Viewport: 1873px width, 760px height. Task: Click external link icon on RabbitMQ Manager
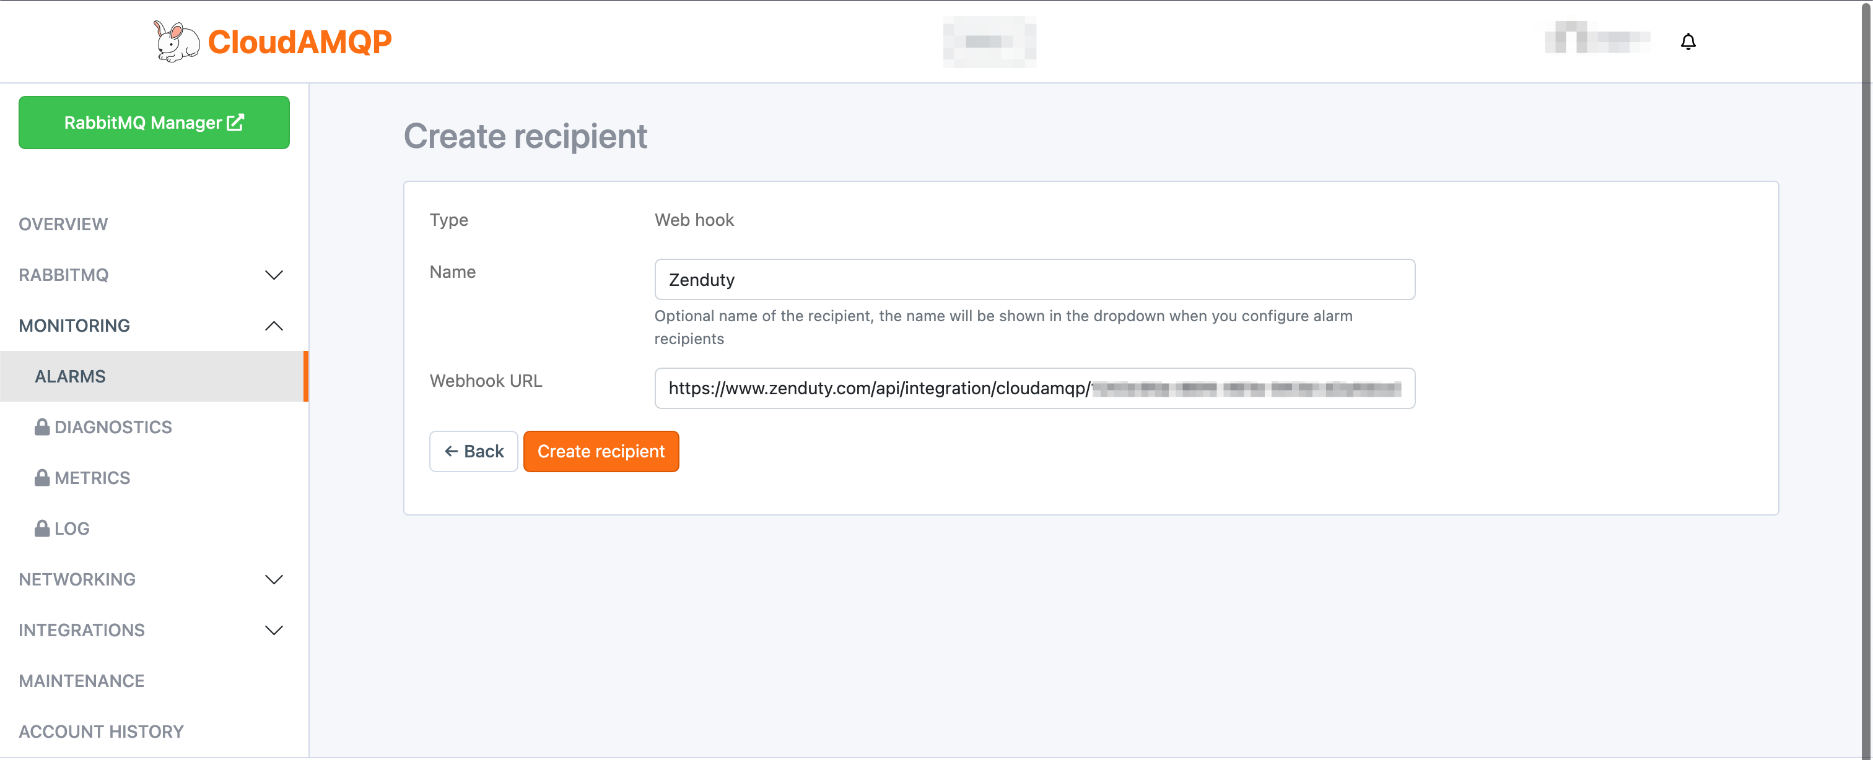pyautogui.click(x=235, y=122)
